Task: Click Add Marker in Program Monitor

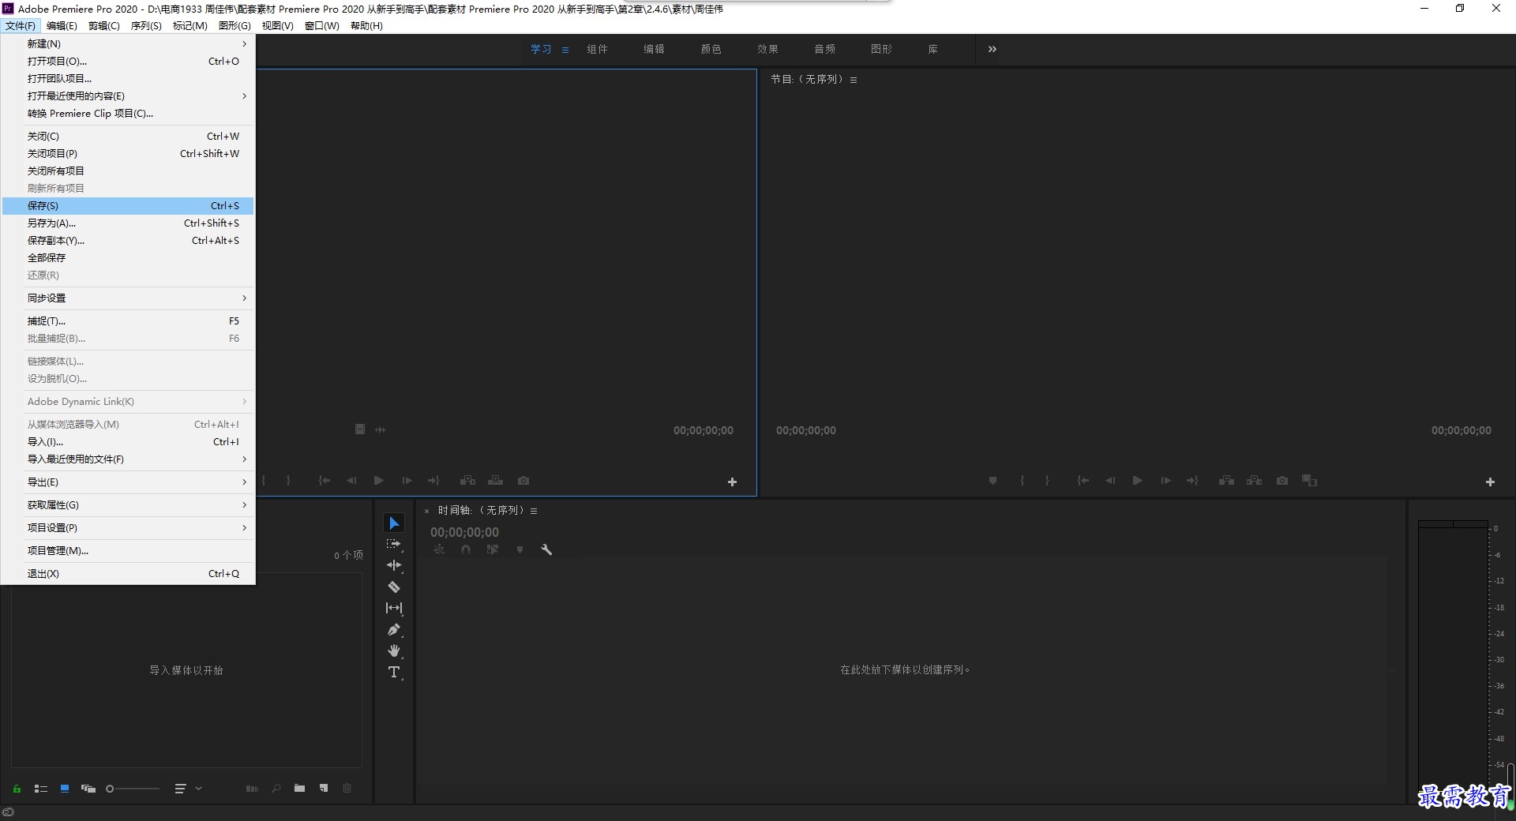Action: click(x=993, y=480)
